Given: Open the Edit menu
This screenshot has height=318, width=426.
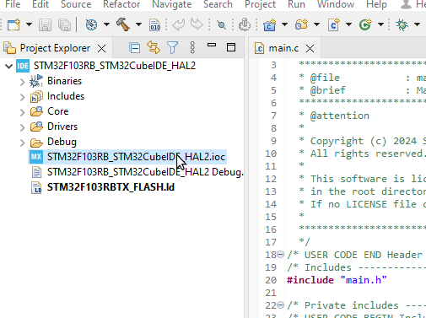Looking at the screenshot, I should (x=40, y=4).
